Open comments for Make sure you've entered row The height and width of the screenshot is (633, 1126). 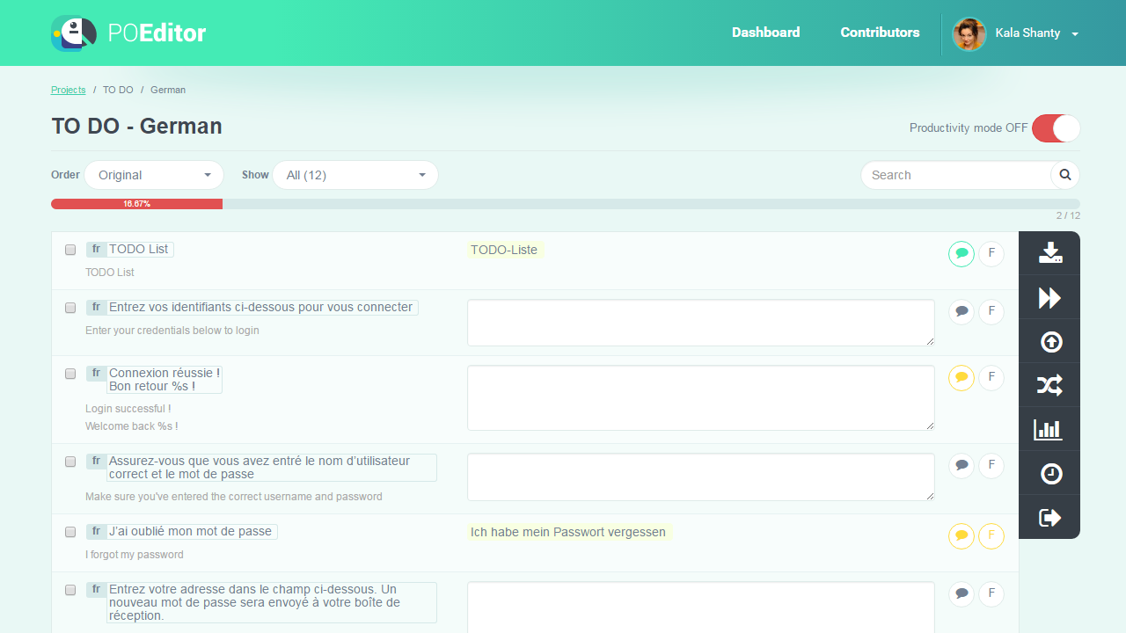tap(961, 465)
